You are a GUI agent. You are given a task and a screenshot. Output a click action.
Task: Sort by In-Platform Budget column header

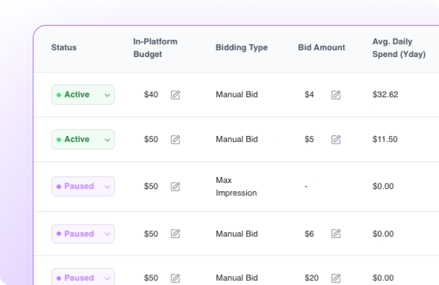point(155,47)
